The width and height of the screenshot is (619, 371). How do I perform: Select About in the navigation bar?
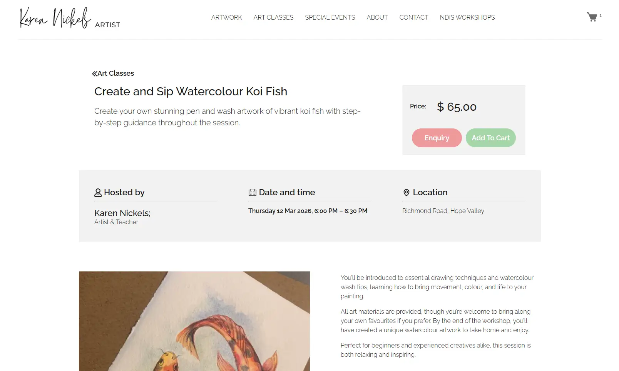(x=377, y=17)
